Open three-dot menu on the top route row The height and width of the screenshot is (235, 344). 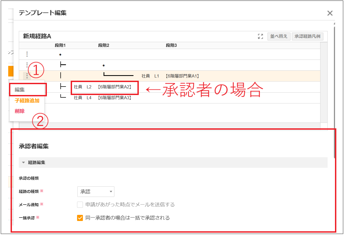tap(27, 54)
